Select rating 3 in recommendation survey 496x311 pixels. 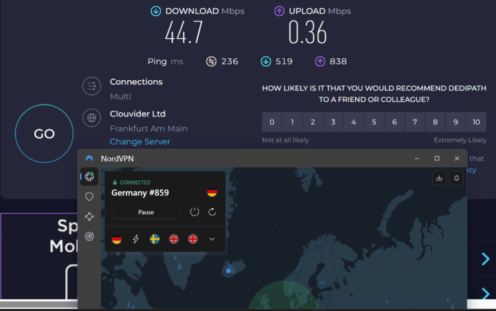[x=333, y=122]
